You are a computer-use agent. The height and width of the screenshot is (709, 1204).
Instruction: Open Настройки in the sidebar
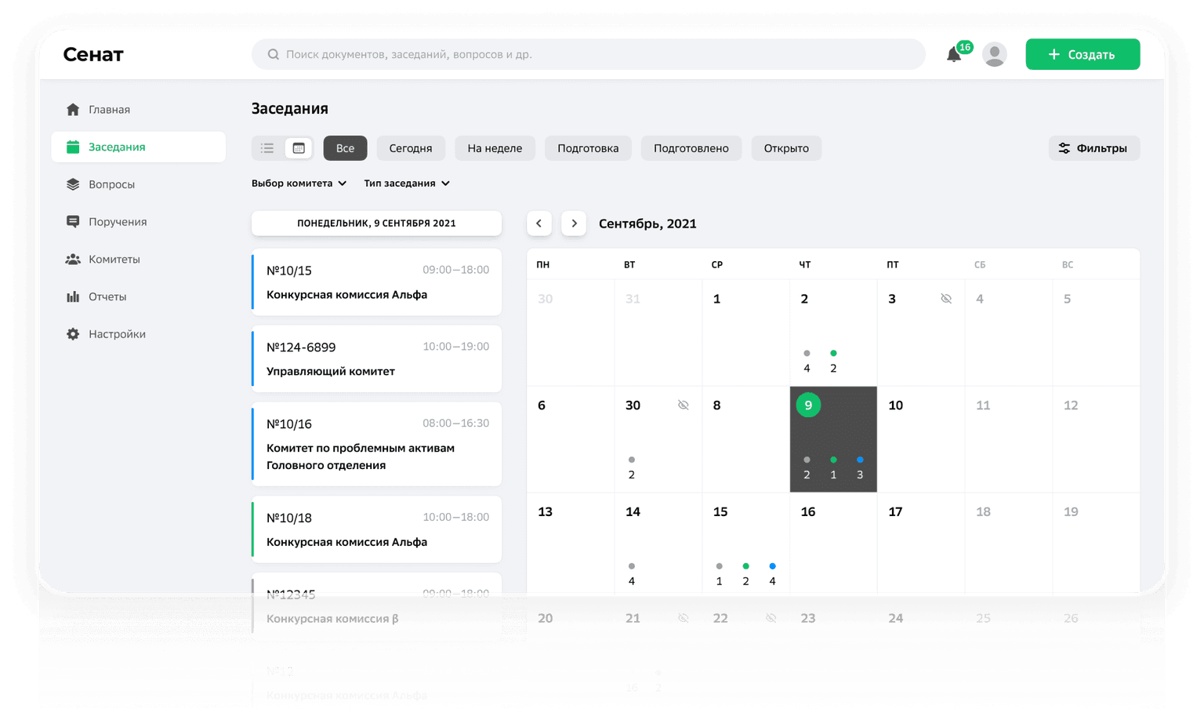pyautogui.click(x=139, y=334)
